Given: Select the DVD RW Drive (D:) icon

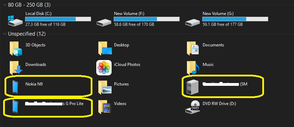Looking at the screenshot, I should tap(193, 107).
